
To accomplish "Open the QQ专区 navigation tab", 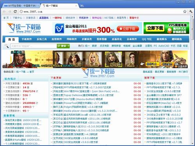I will click(147, 39).
